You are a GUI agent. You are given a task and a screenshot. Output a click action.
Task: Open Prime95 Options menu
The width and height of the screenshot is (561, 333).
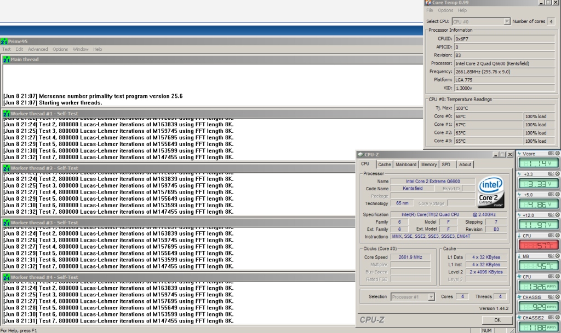coord(60,49)
